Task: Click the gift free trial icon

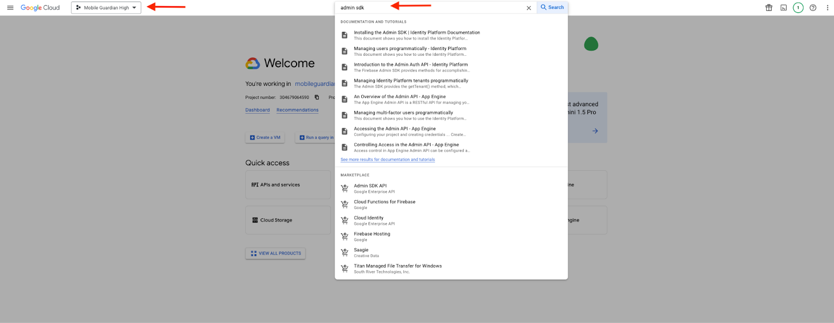Action: 769,8
